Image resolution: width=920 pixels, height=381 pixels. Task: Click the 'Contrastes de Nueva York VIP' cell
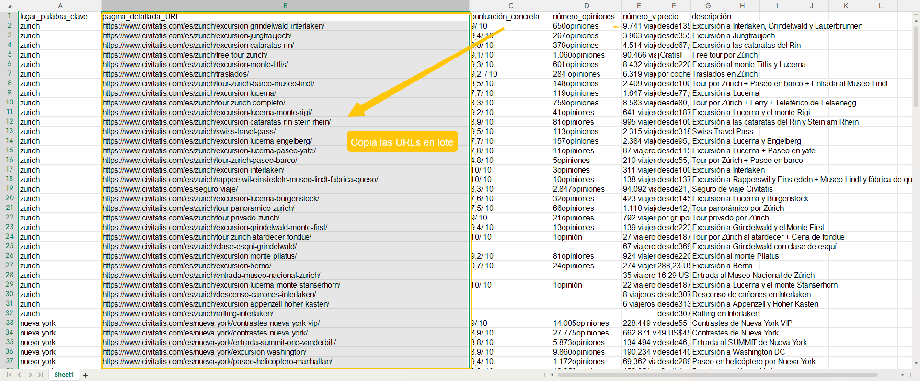click(742, 323)
